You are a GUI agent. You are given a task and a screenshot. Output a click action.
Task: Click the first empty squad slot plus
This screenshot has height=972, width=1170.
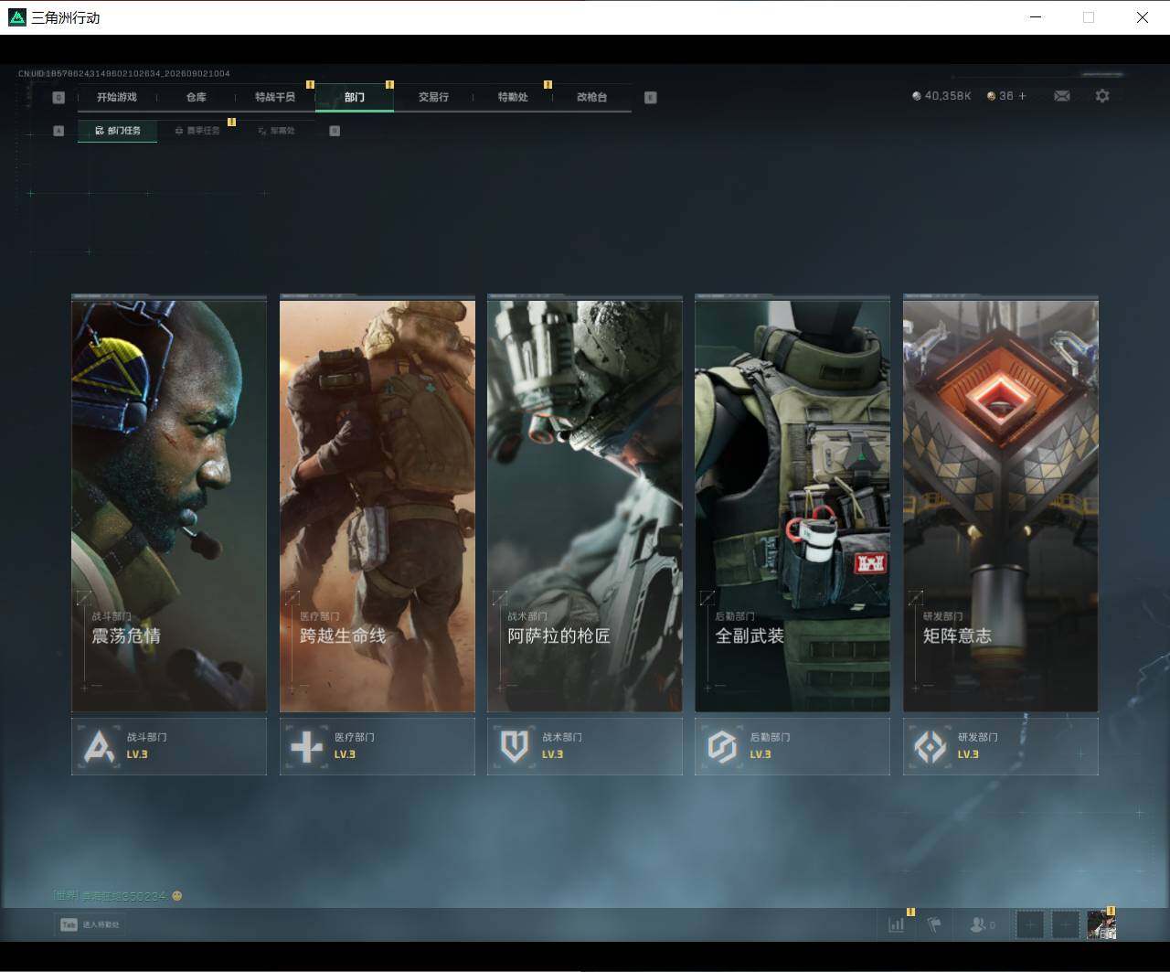1030,925
